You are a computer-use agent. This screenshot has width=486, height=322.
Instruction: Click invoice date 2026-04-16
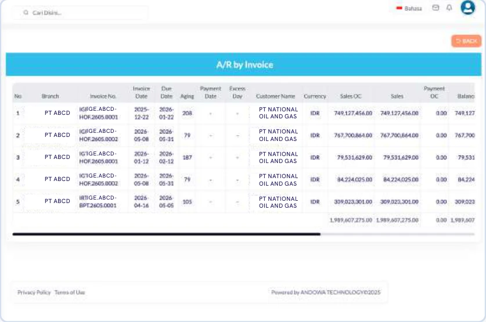pyautogui.click(x=141, y=201)
